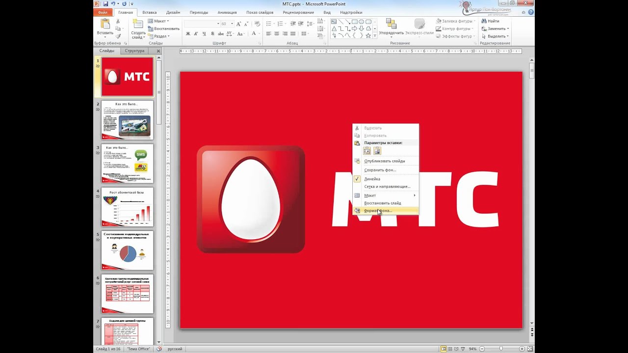Toggle the Линейка ruler option in context menu
The height and width of the screenshot is (353, 628).
[x=386, y=179]
